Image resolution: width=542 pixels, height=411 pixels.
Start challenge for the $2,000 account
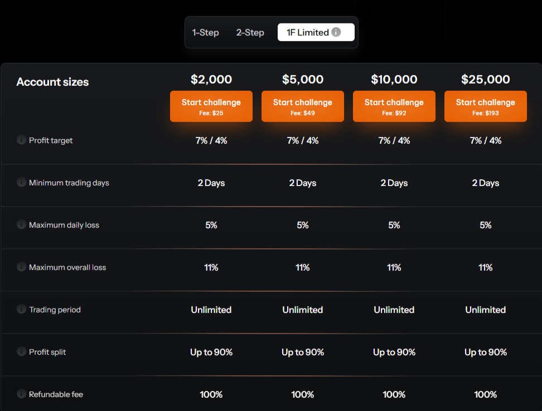(x=211, y=106)
